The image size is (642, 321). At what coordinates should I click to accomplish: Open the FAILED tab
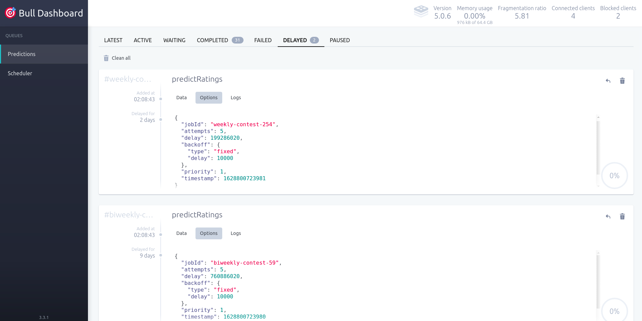(263, 40)
